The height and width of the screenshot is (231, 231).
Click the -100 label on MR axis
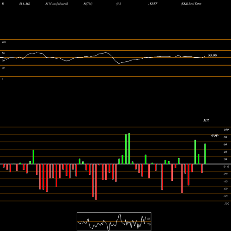[226, 204]
